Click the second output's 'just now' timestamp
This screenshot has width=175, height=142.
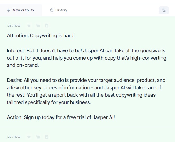tap(14, 137)
